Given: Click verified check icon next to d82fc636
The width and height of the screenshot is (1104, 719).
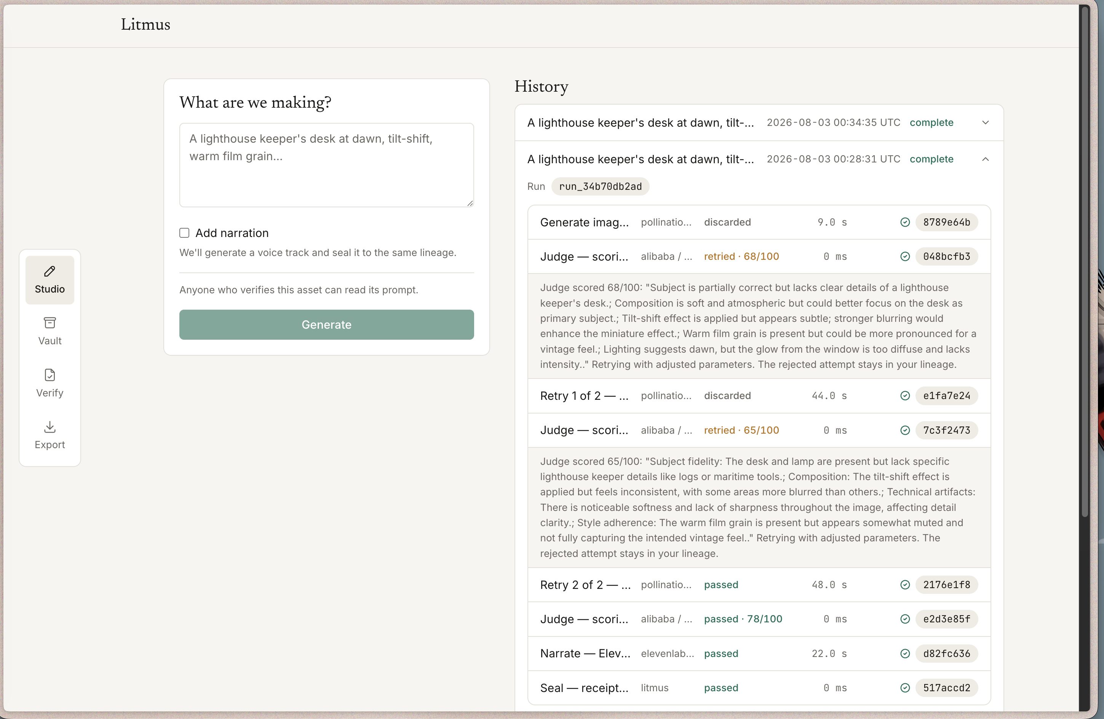Looking at the screenshot, I should pos(904,654).
